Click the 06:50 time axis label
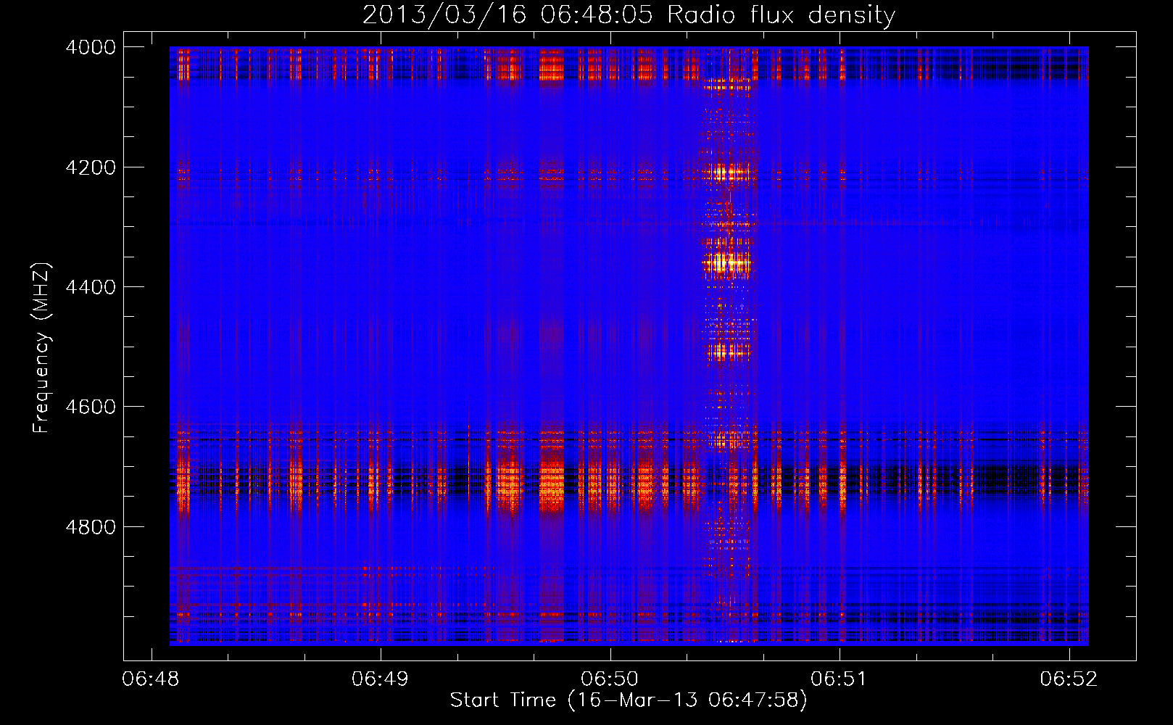1173x725 pixels. 610,679
